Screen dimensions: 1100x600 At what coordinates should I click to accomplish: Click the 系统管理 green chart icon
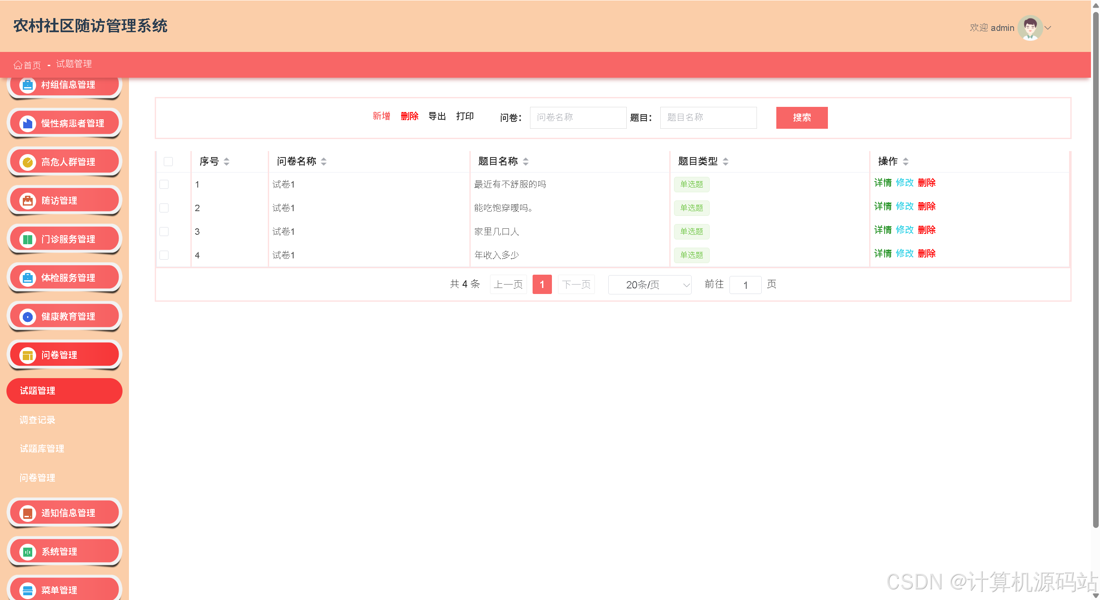(x=28, y=552)
